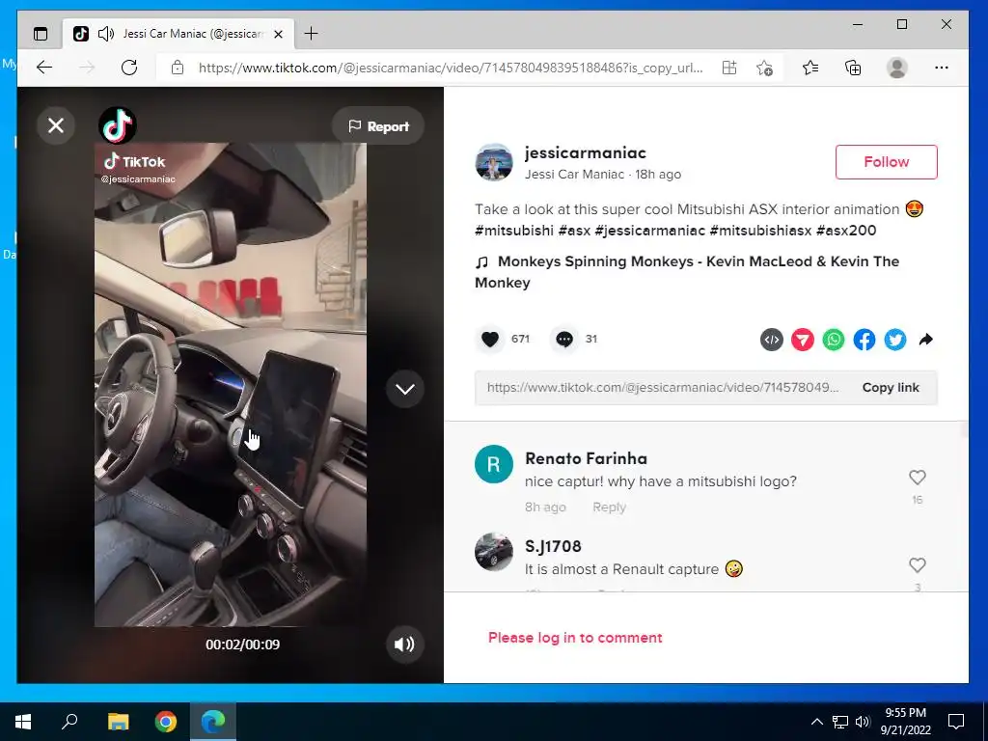Open the clock and date flyout
The height and width of the screenshot is (741, 988).
pyautogui.click(x=905, y=722)
